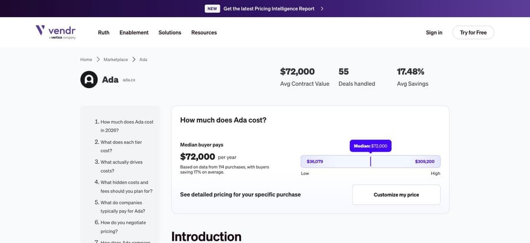The image size is (530, 243).
Task: Open the Ruth menu
Action: pos(104,32)
